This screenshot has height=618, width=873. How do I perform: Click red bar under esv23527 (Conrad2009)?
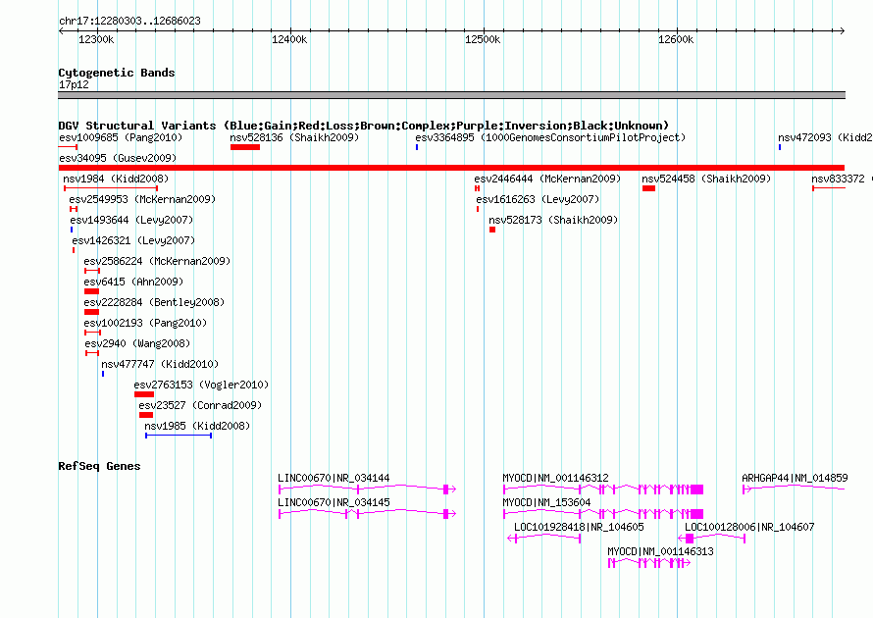[146, 415]
